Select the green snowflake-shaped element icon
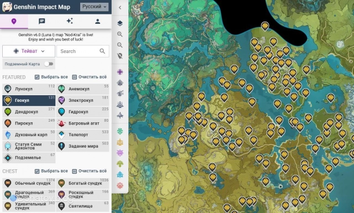This screenshot has width=354, height=213. pos(120,131)
